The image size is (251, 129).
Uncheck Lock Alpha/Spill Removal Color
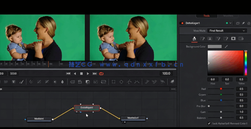point(209,123)
